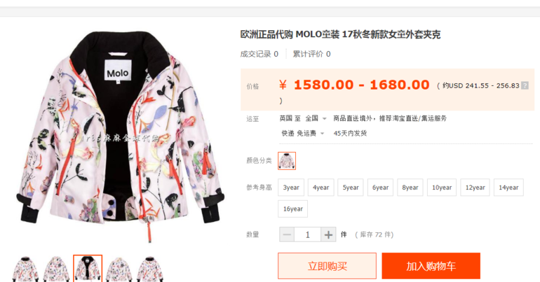This screenshot has height=282, width=540.
Task: Choose the 3year size option
Action: [x=291, y=188]
